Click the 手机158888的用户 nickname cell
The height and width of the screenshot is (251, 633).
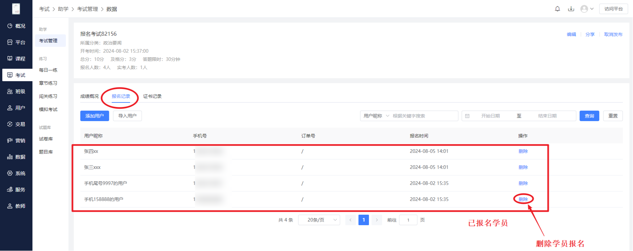104,199
